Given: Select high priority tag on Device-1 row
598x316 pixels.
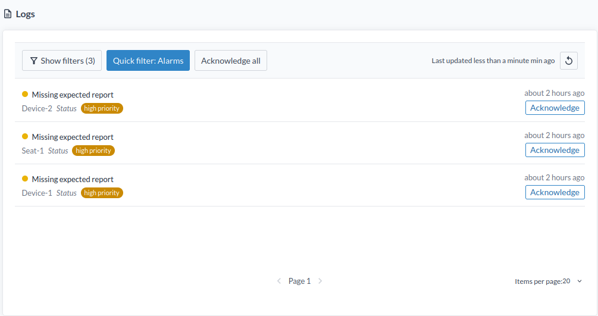Looking at the screenshot, I should point(102,193).
